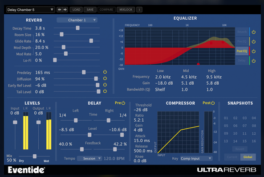Image resolution: width=264 pixels, height=177 pixels.
Task: Select snapshot slot 01
Action: pos(226,118)
